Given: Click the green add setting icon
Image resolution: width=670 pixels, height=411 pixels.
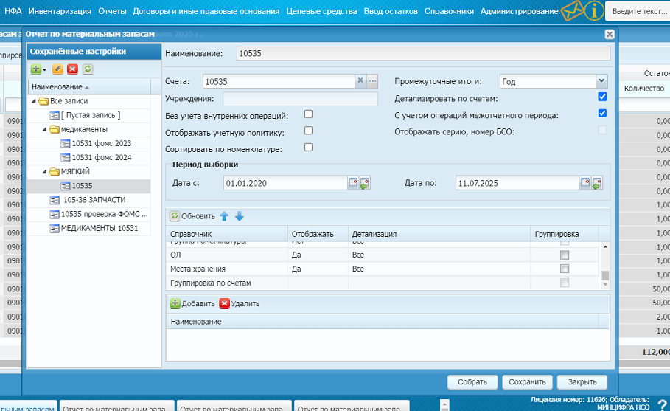Looking at the screenshot, I should pos(36,69).
